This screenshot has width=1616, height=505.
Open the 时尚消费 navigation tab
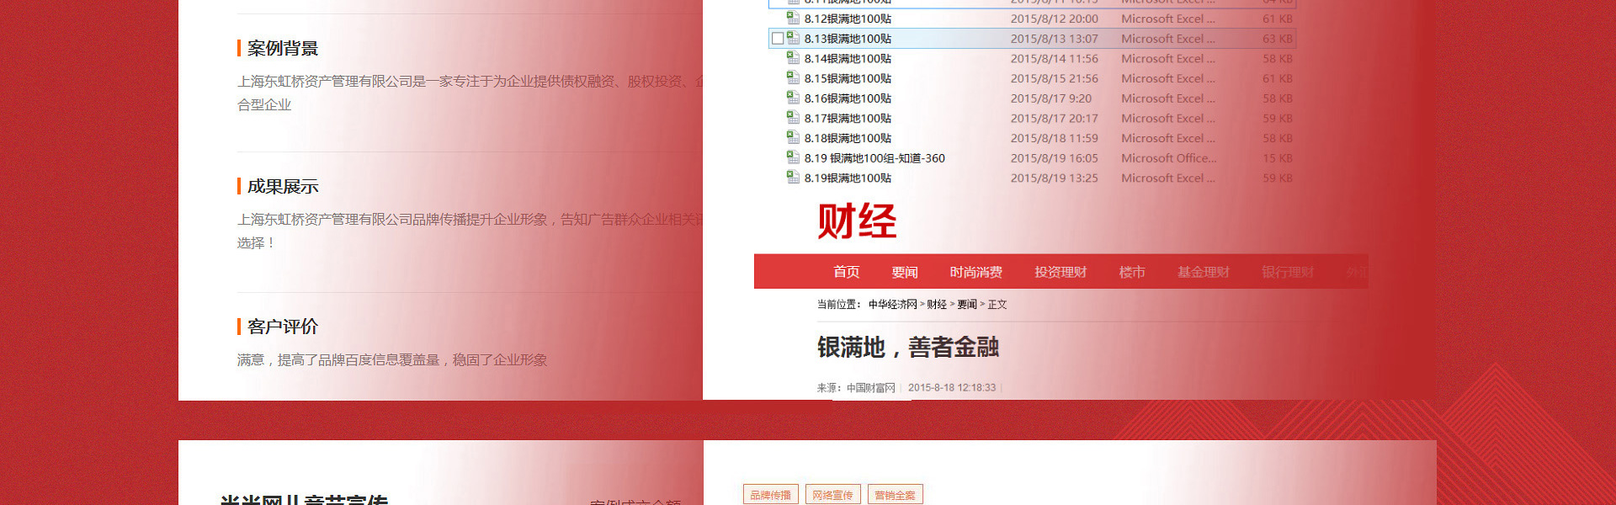pos(975,272)
